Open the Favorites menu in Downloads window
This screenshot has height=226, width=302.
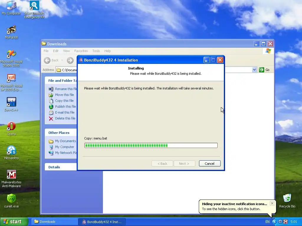coord(81,51)
